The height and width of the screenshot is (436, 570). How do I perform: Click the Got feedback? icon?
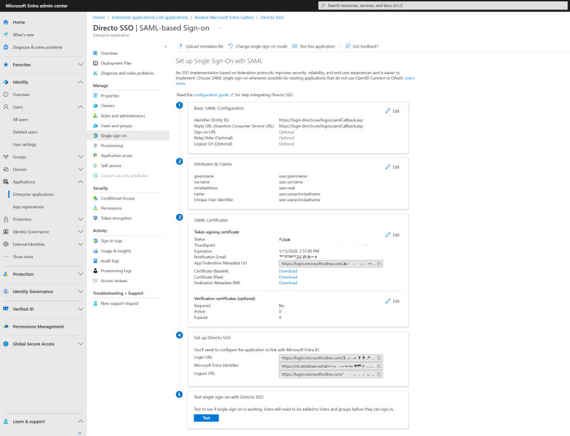click(x=348, y=46)
